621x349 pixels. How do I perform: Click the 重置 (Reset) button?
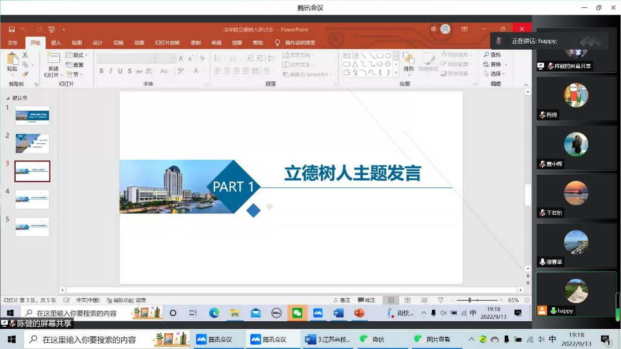coord(75,65)
